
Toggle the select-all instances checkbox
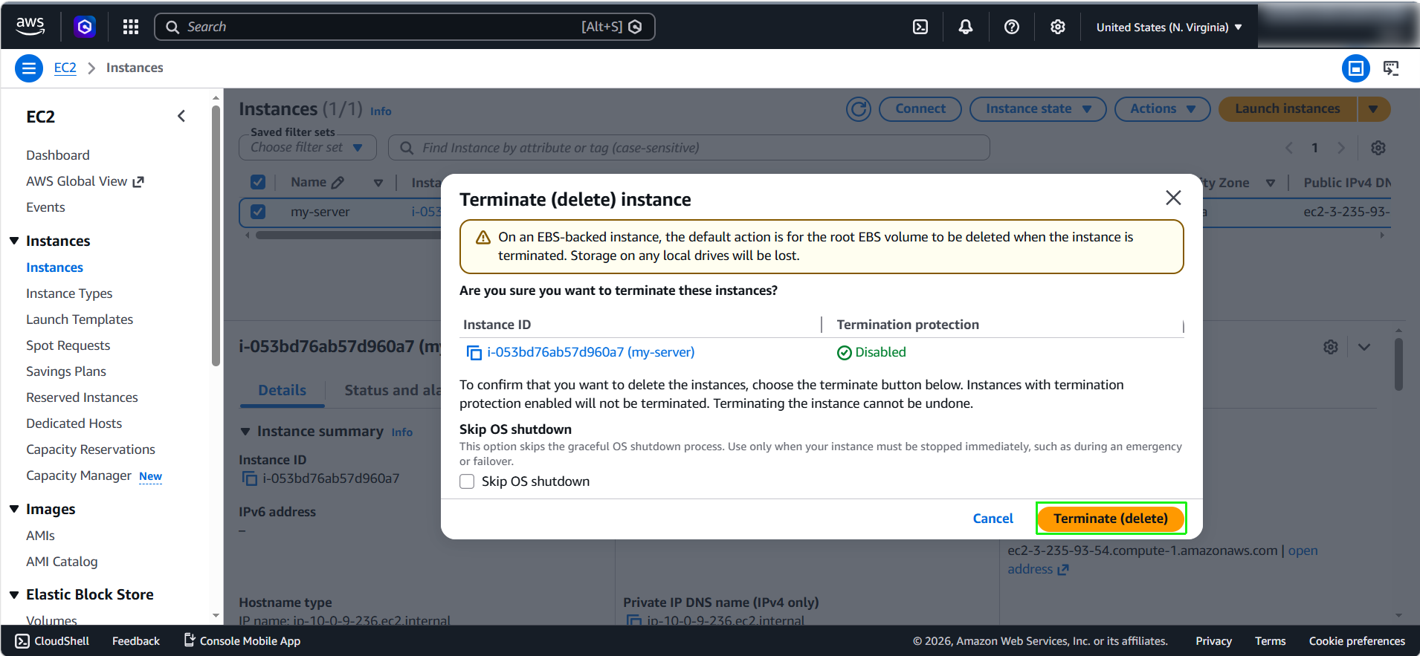point(258,182)
